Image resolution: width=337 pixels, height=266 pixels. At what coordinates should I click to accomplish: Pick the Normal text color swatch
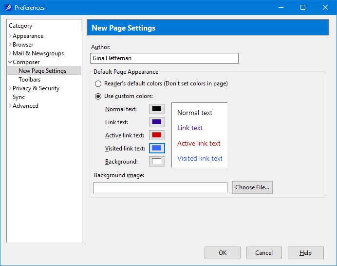(x=157, y=109)
